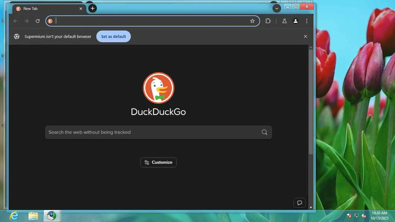Open a new tab with the plus button
This screenshot has height=222, width=395.
[x=93, y=8]
